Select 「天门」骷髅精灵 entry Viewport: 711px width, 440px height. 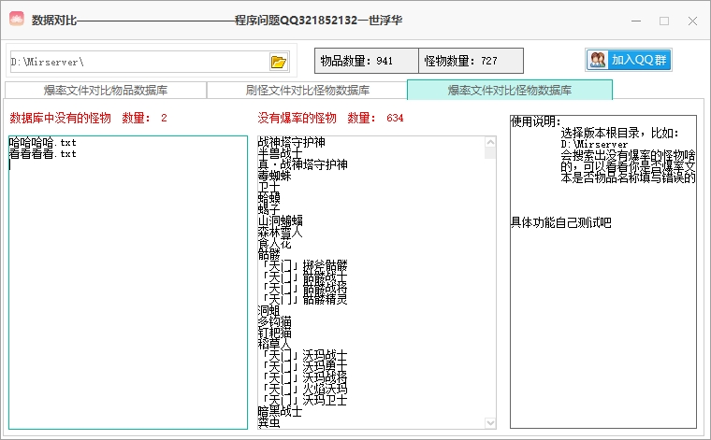tap(303, 299)
